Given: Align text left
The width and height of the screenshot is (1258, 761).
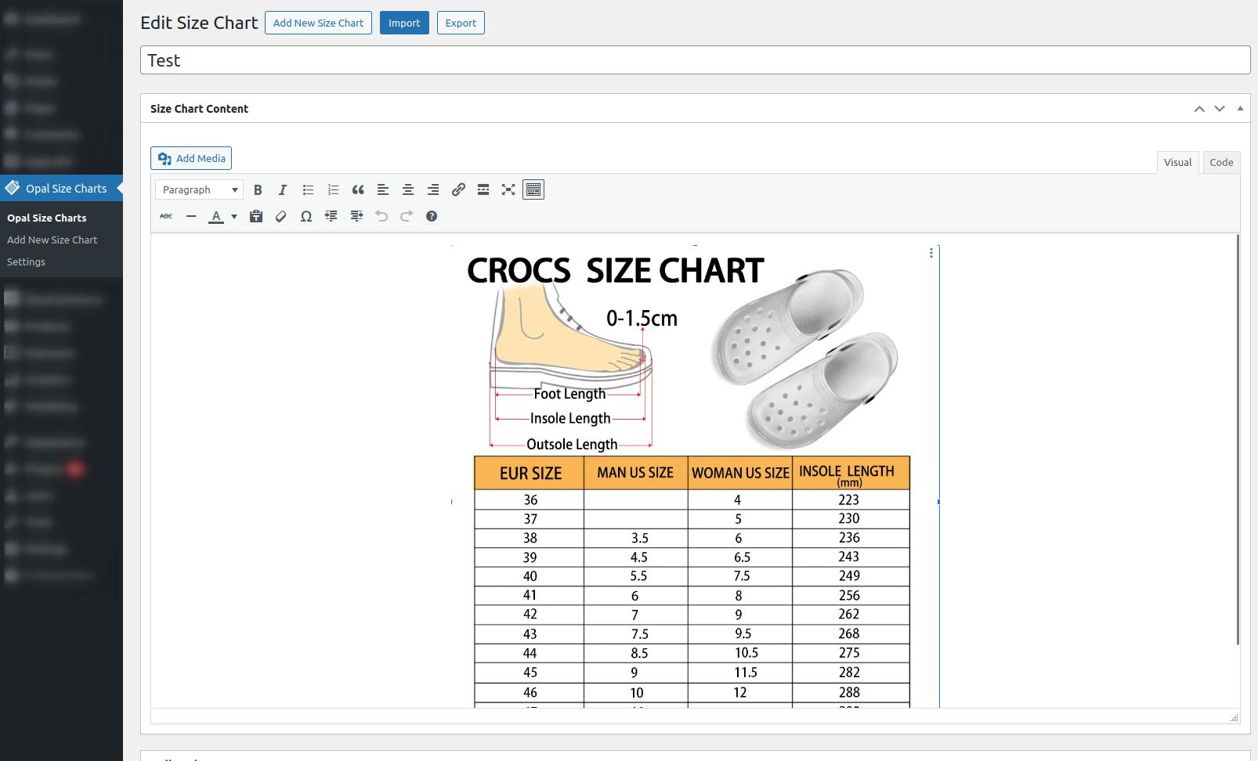Looking at the screenshot, I should (x=383, y=189).
